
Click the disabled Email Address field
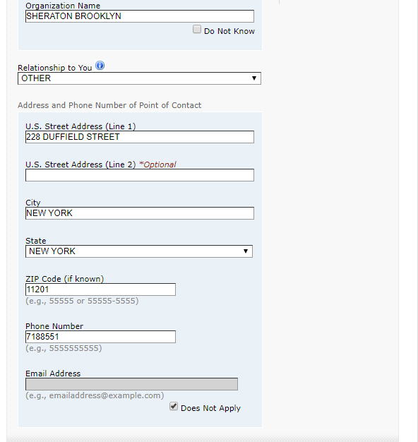click(x=131, y=384)
